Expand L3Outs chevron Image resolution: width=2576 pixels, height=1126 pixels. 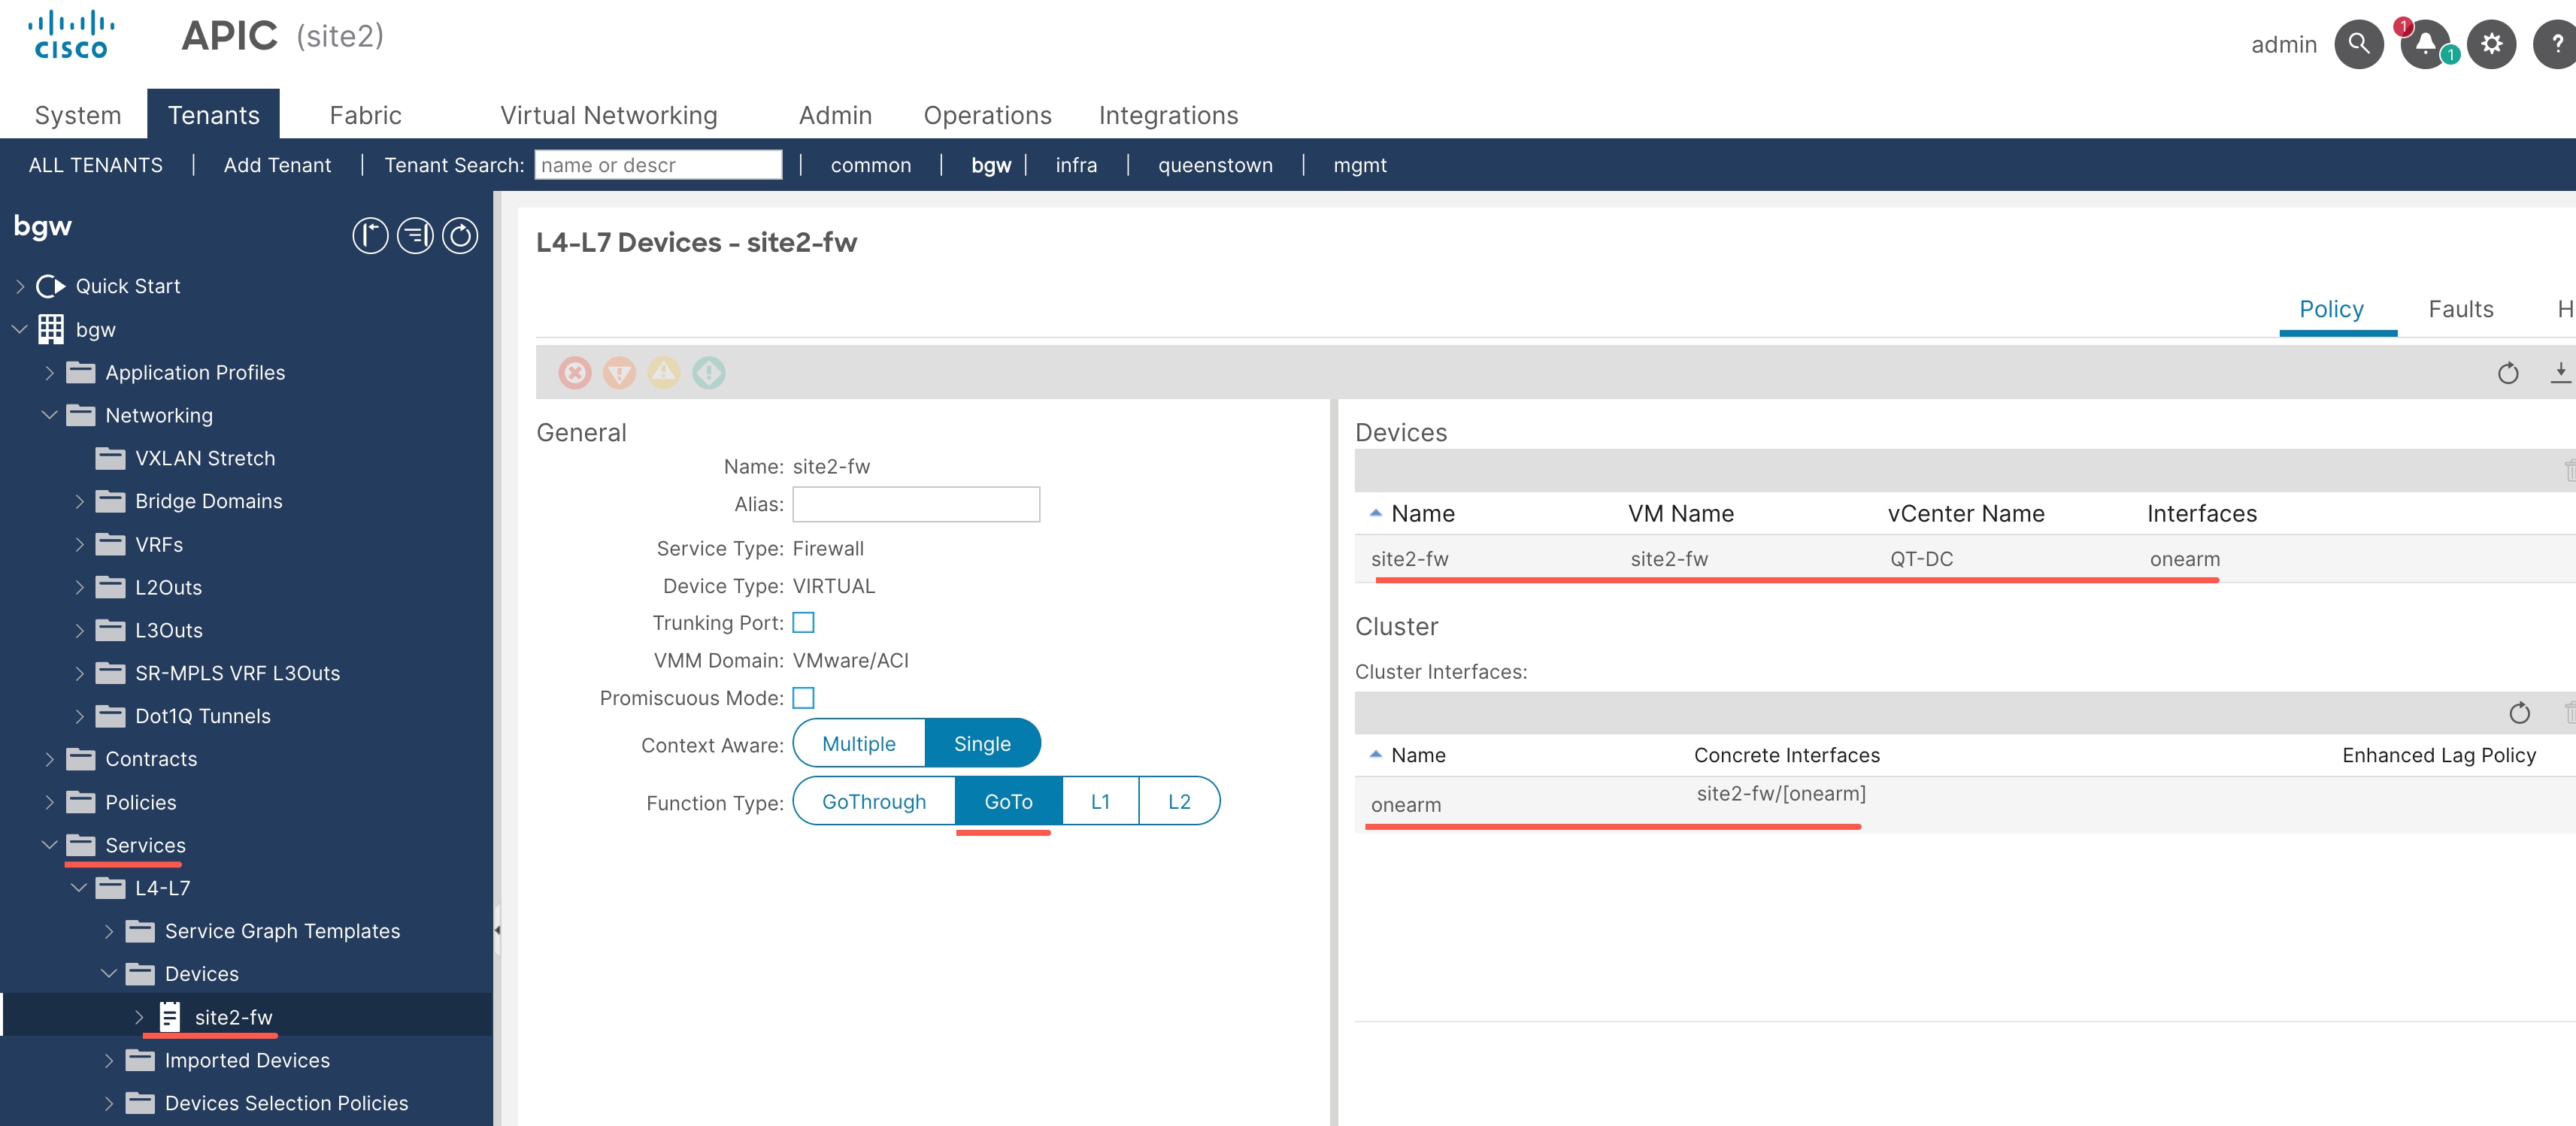point(79,630)
